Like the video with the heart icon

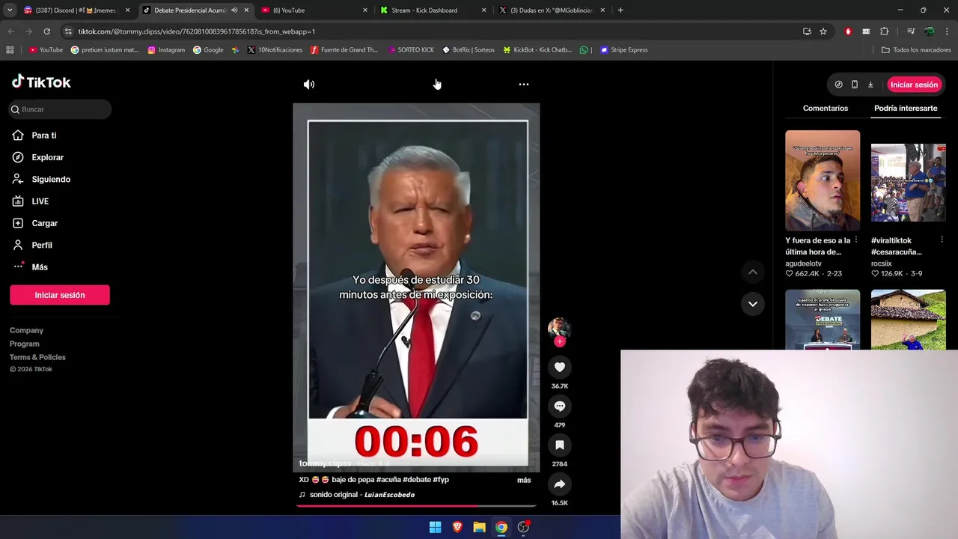[559, 367]
